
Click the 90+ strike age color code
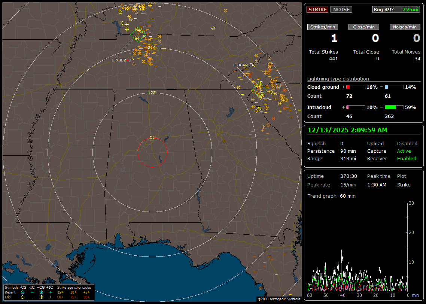[x=86, y=297]
